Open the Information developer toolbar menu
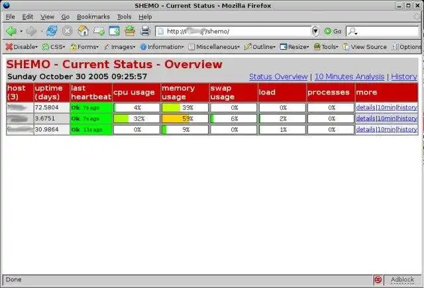The image size is (424, 288). coord(162,47)
